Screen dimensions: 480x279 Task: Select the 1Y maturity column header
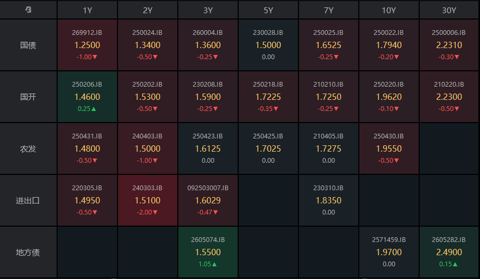(x=87, y=10)
